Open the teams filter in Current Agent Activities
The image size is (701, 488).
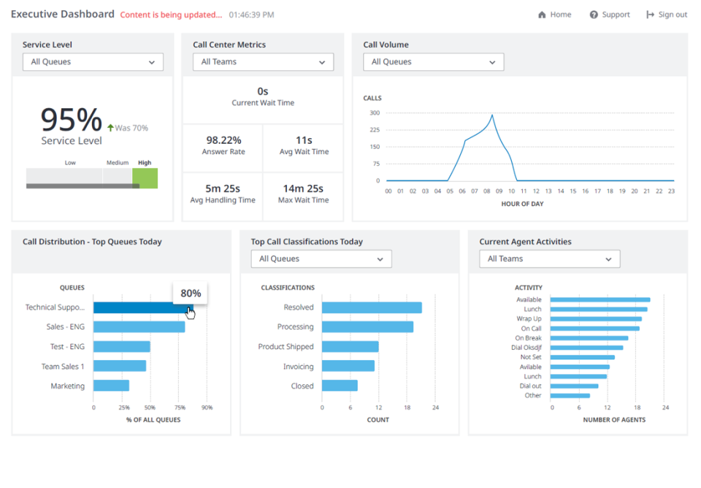click(x=549, y=259)
